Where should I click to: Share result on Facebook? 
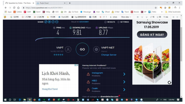tap(53, 22)
